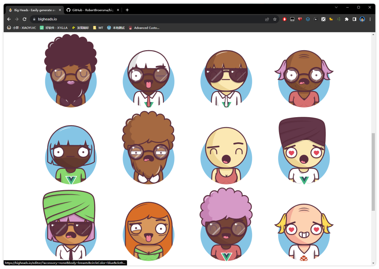Click the scrollbar down arrow
The image size is (379, 269).
point(373,263)
